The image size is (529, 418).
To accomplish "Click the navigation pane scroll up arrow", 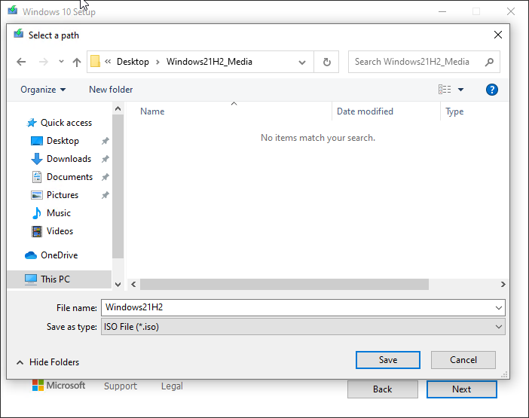I will tap(118, 108).
